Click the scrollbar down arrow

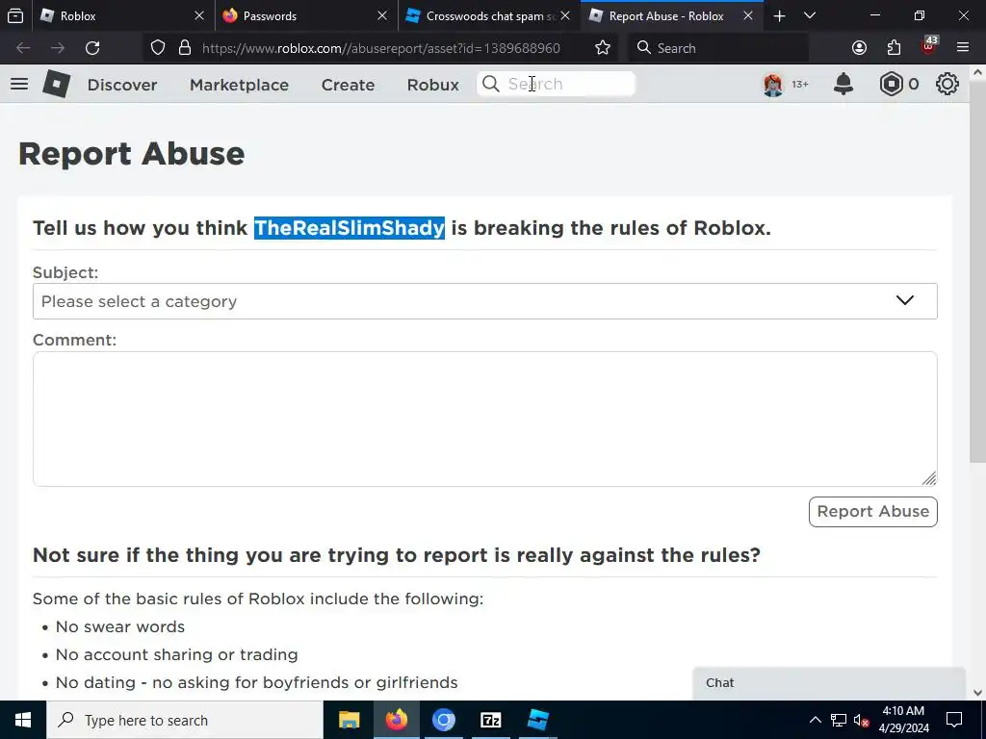tap(977, 693)
